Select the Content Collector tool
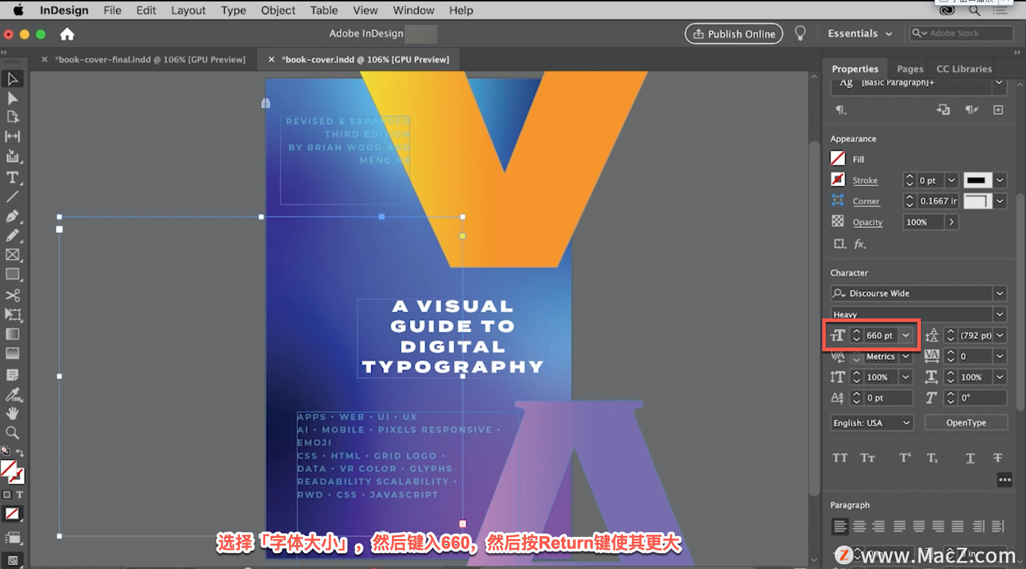This screenshot has height=569, width=1026. coord(12,156)
